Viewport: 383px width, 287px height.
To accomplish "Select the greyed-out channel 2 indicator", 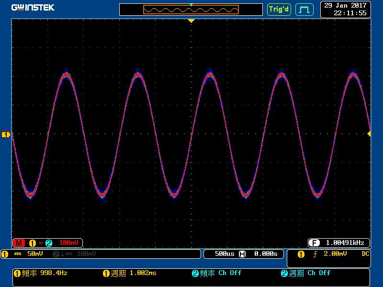I will [56, 254].
